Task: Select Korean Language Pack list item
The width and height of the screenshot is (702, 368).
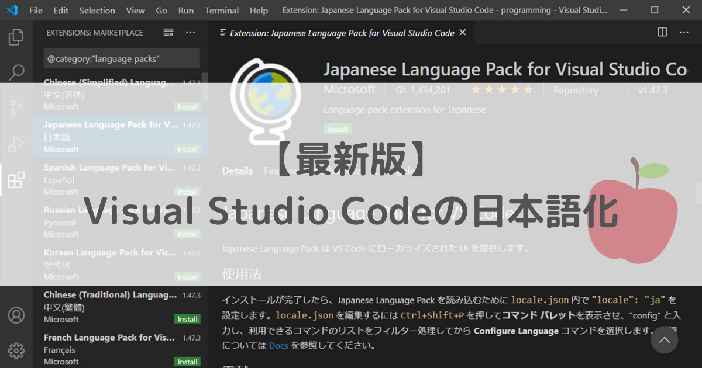Action: point(121,264)
